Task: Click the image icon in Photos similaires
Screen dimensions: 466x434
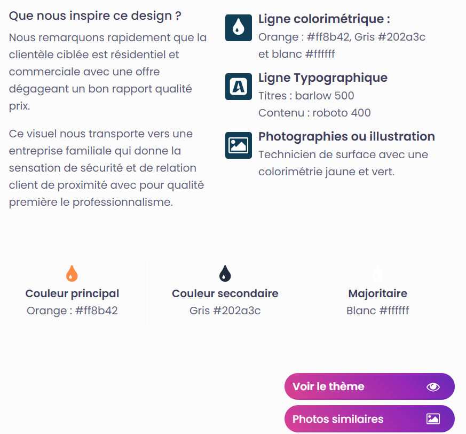Action: tap(433, 419)
